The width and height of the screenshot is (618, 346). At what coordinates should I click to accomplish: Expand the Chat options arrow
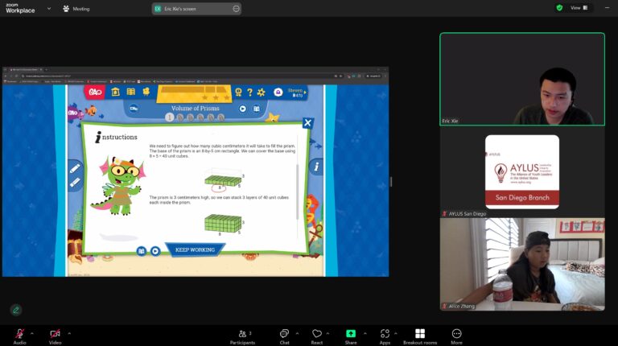tap(297, 333)
